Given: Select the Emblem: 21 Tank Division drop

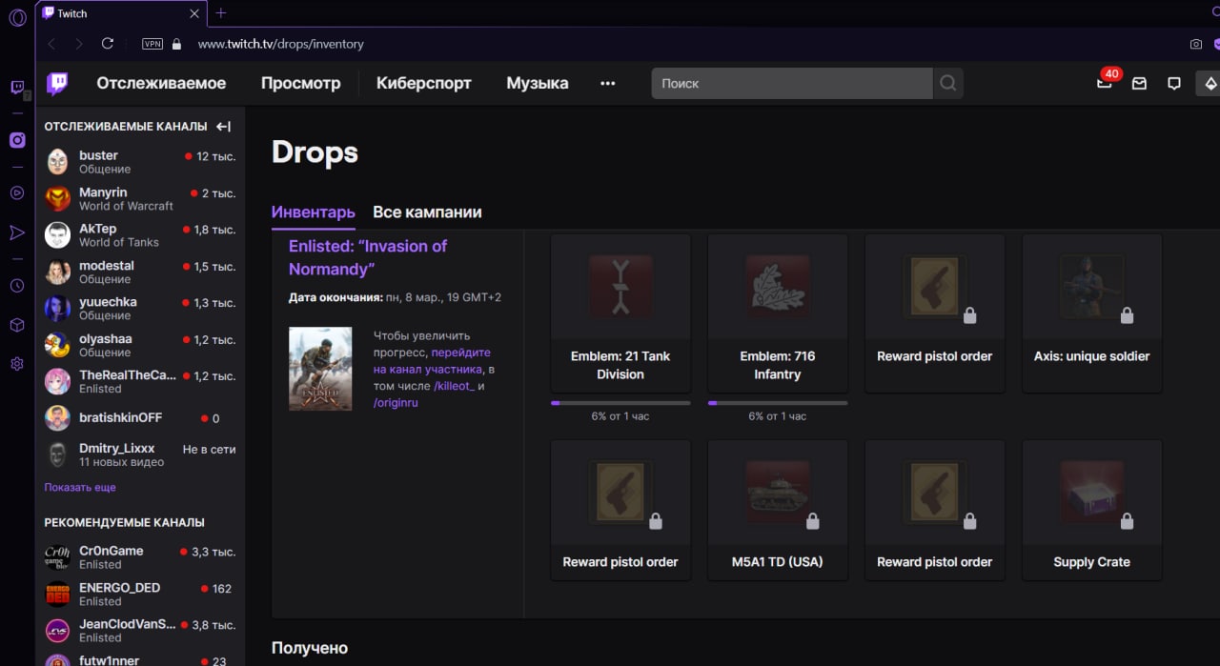Looking at the screenshot, I should pyautogui.click(x=620, y=313).
